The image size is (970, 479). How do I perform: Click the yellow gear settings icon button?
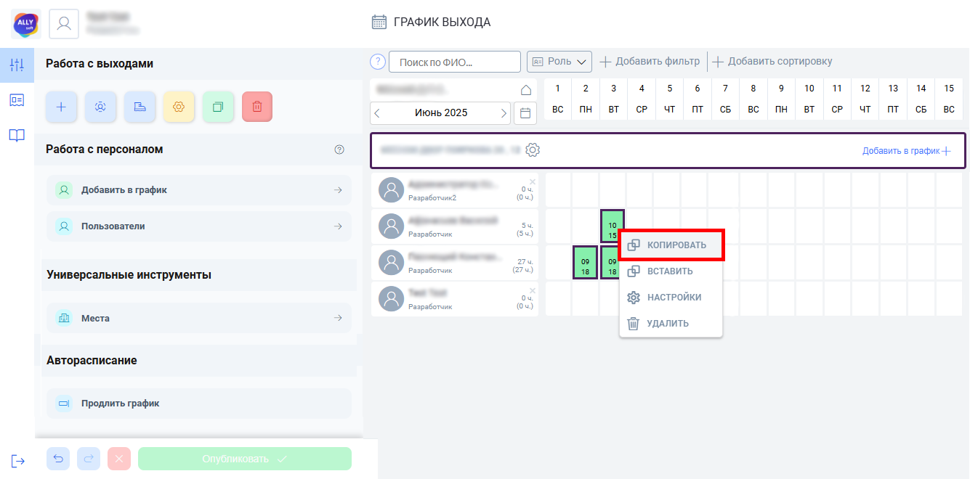[x=179, y=107]
